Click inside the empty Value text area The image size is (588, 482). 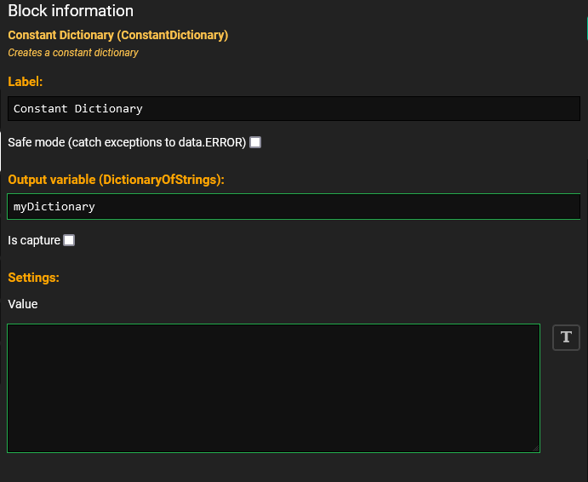click(274, 388)
